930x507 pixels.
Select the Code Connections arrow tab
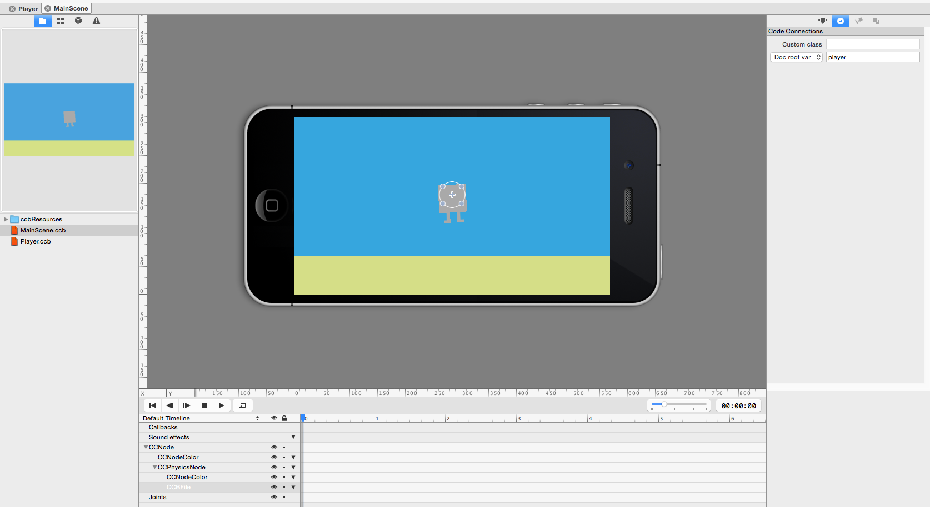point(841,21)
